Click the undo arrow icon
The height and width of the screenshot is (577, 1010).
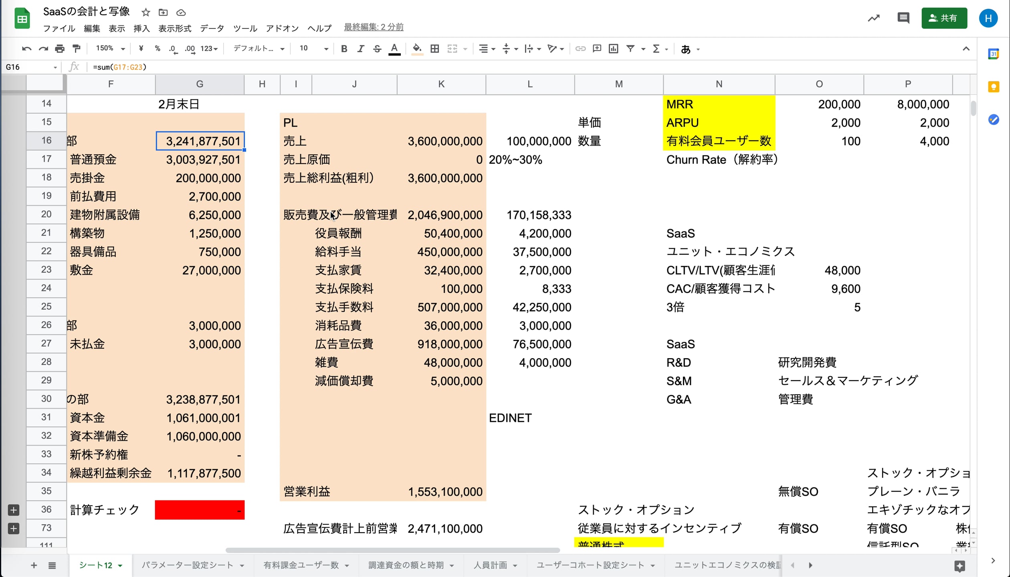click(x=26, y=49)
